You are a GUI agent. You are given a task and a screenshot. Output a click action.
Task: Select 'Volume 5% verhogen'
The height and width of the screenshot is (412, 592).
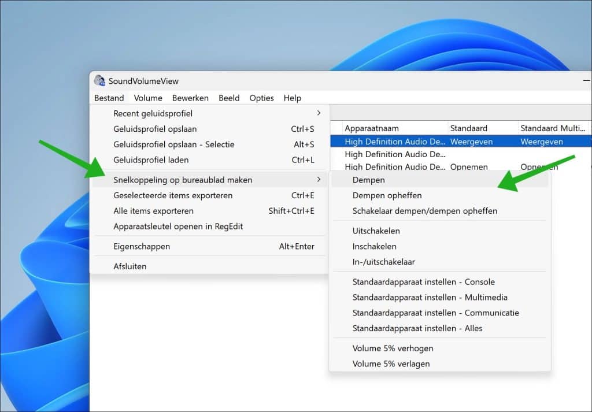[440, 348]
